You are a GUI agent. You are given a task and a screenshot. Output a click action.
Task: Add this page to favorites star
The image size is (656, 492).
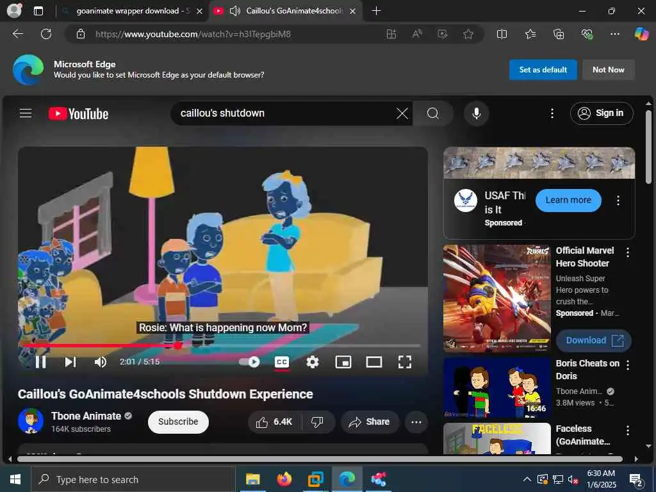click(468, 34)
